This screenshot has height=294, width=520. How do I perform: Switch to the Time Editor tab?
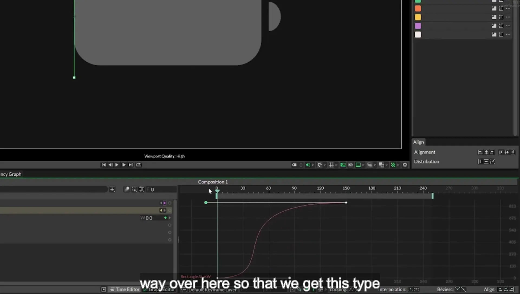[125, 289]
